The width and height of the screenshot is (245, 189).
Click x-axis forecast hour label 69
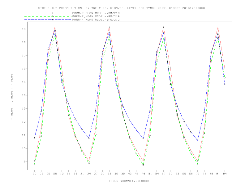point(191,174)
